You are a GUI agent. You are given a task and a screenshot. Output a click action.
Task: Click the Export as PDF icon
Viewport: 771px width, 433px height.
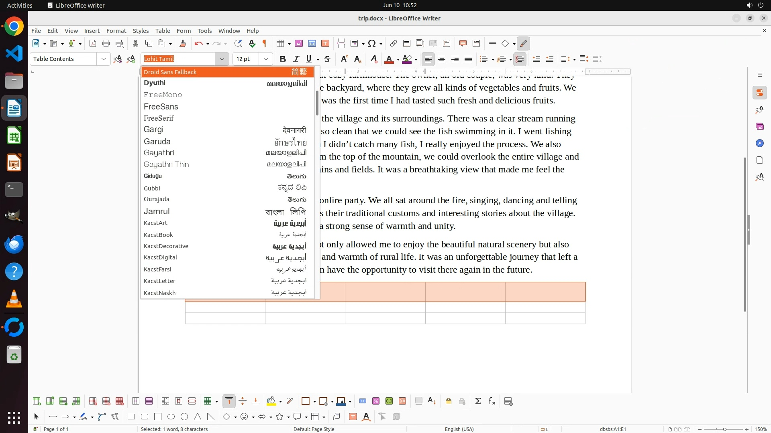click(x=93, y=43)
